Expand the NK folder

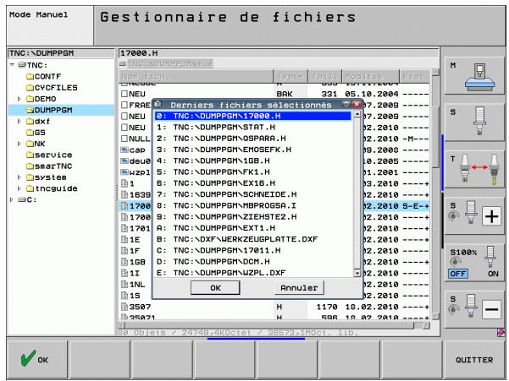[19, 144]
